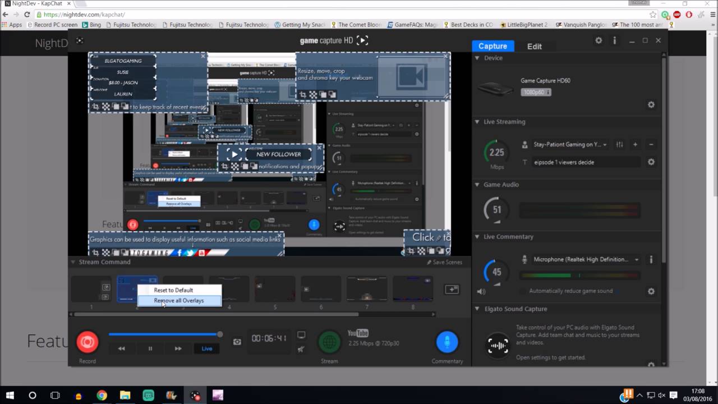Click the Elgato Sound Capture waveform icon
Image resolution: width=718 pixels, height=404 pixels.
tap(498, 345)
